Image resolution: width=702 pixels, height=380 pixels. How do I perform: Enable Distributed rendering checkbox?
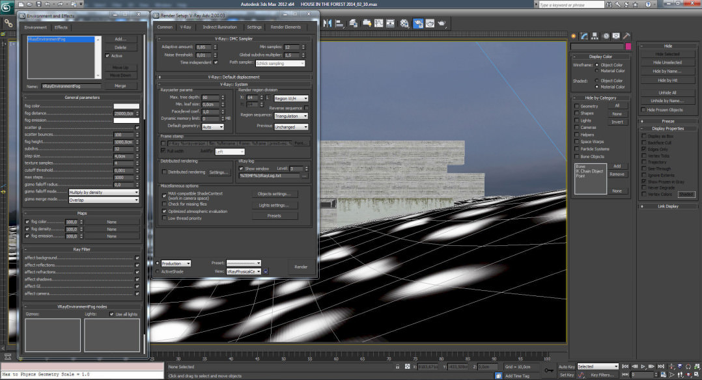point(163,172)
